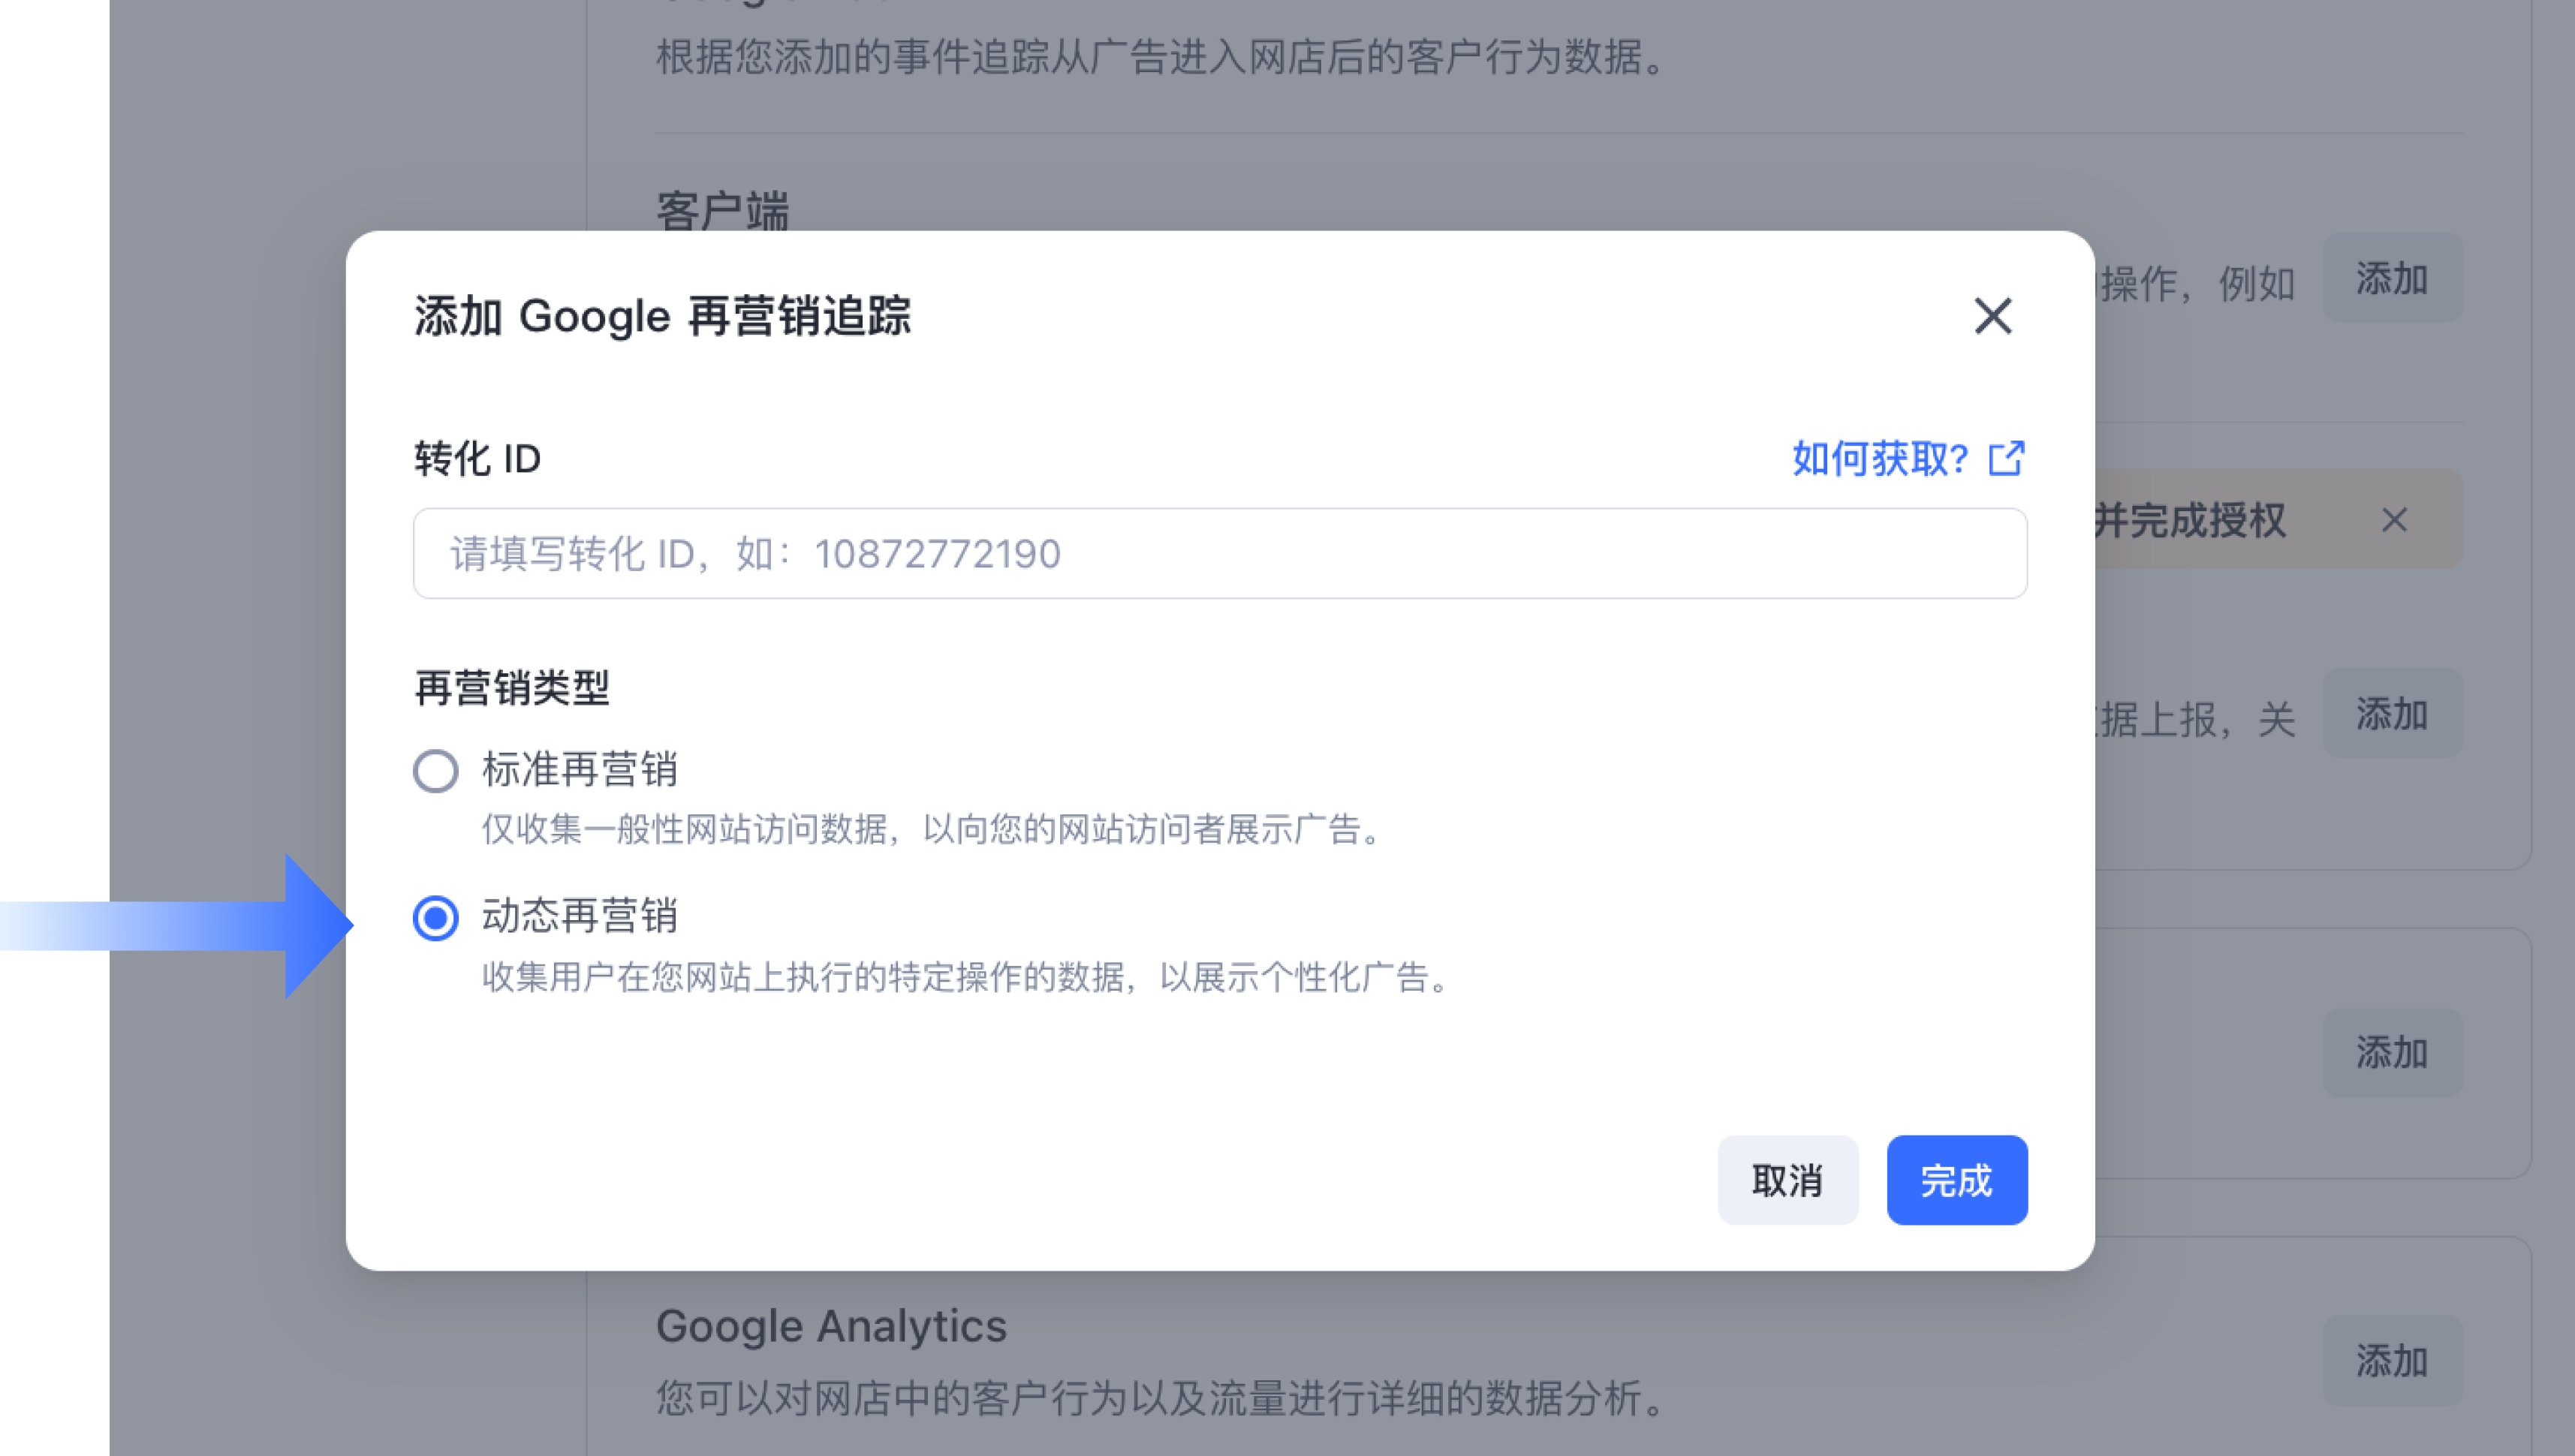This screenshot has height=1456, width=2575.
Task: Click 添加 button just above Google Analytics row
Action: 2391,1052
